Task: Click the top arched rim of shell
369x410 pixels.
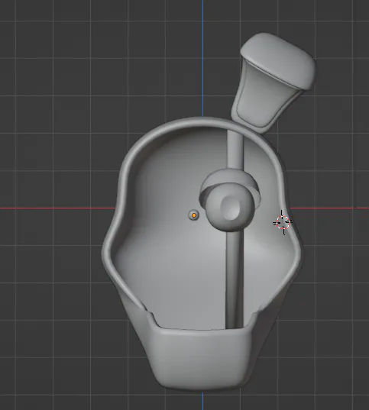Action: tap(202, 121)
